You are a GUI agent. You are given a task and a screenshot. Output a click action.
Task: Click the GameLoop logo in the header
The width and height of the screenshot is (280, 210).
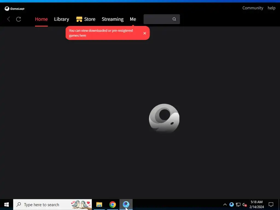[x=14, y=8]
